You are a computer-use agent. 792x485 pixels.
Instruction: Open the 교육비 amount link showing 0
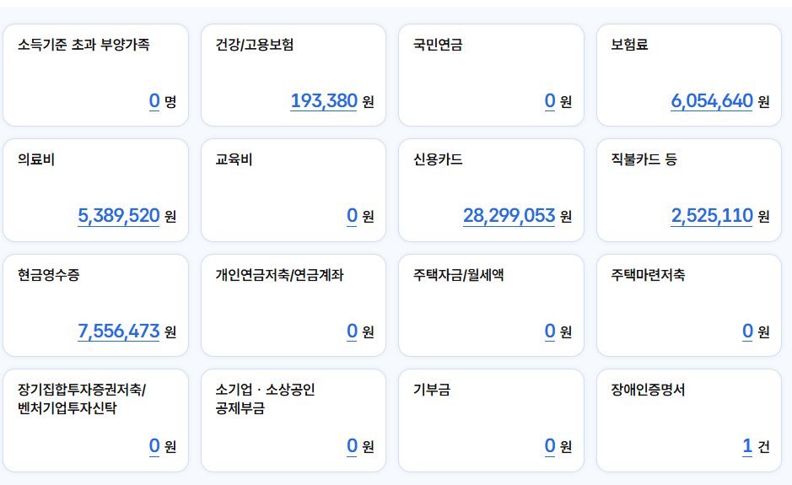tap(353, 216)
